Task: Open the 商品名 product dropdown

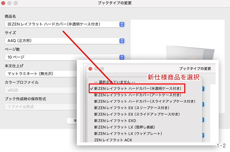Action: (x=65, y=24)
